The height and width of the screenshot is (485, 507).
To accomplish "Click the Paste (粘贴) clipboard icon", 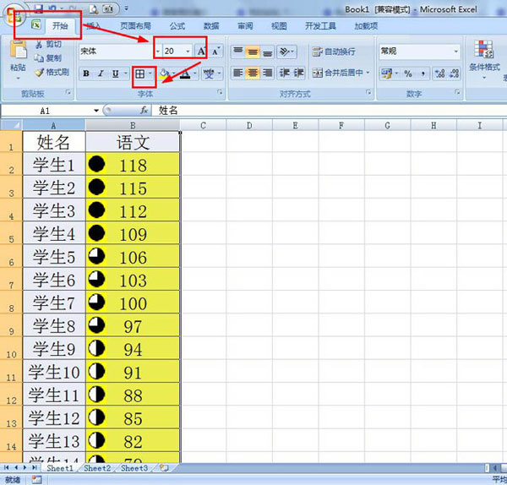I will (18, 50).
